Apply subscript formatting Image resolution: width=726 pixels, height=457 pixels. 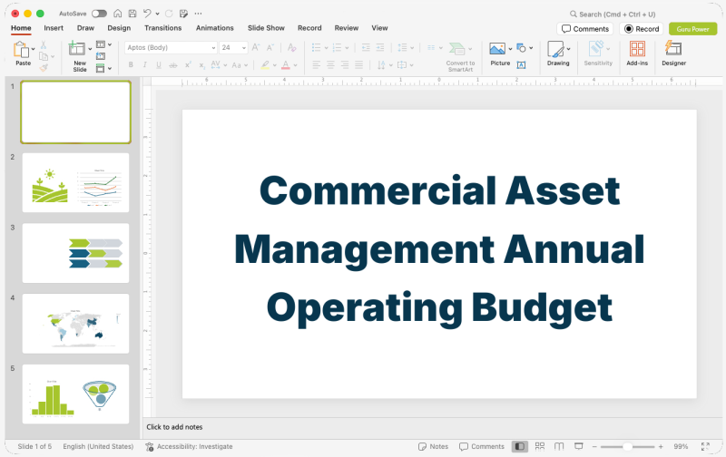(x=201, y=65)
